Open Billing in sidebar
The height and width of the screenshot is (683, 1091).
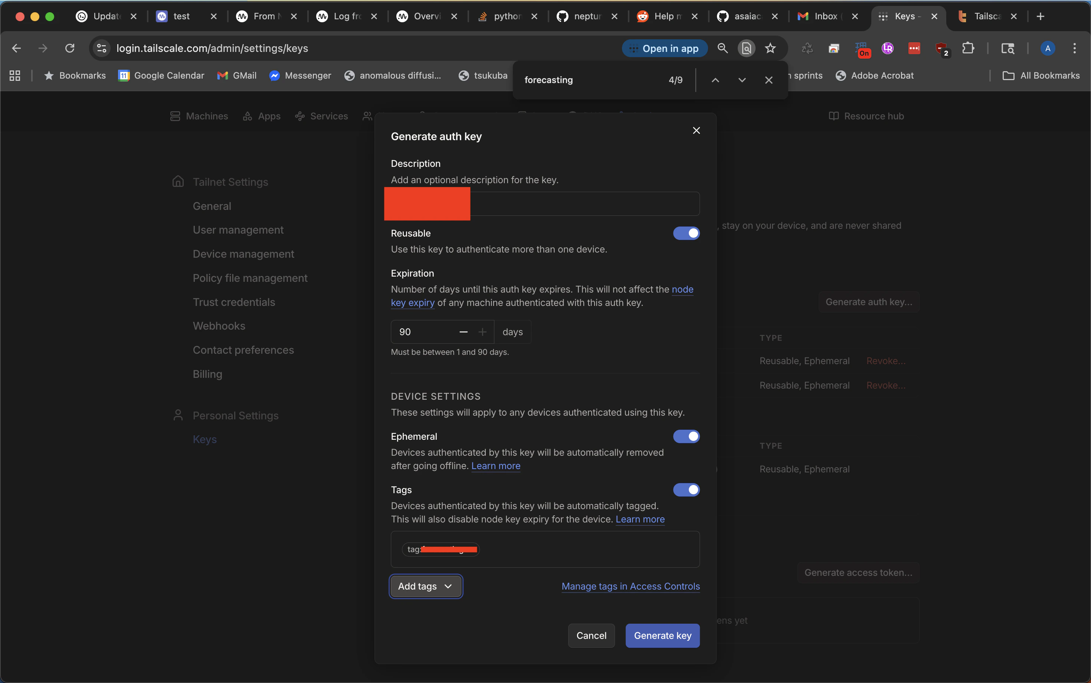[207, 374]
